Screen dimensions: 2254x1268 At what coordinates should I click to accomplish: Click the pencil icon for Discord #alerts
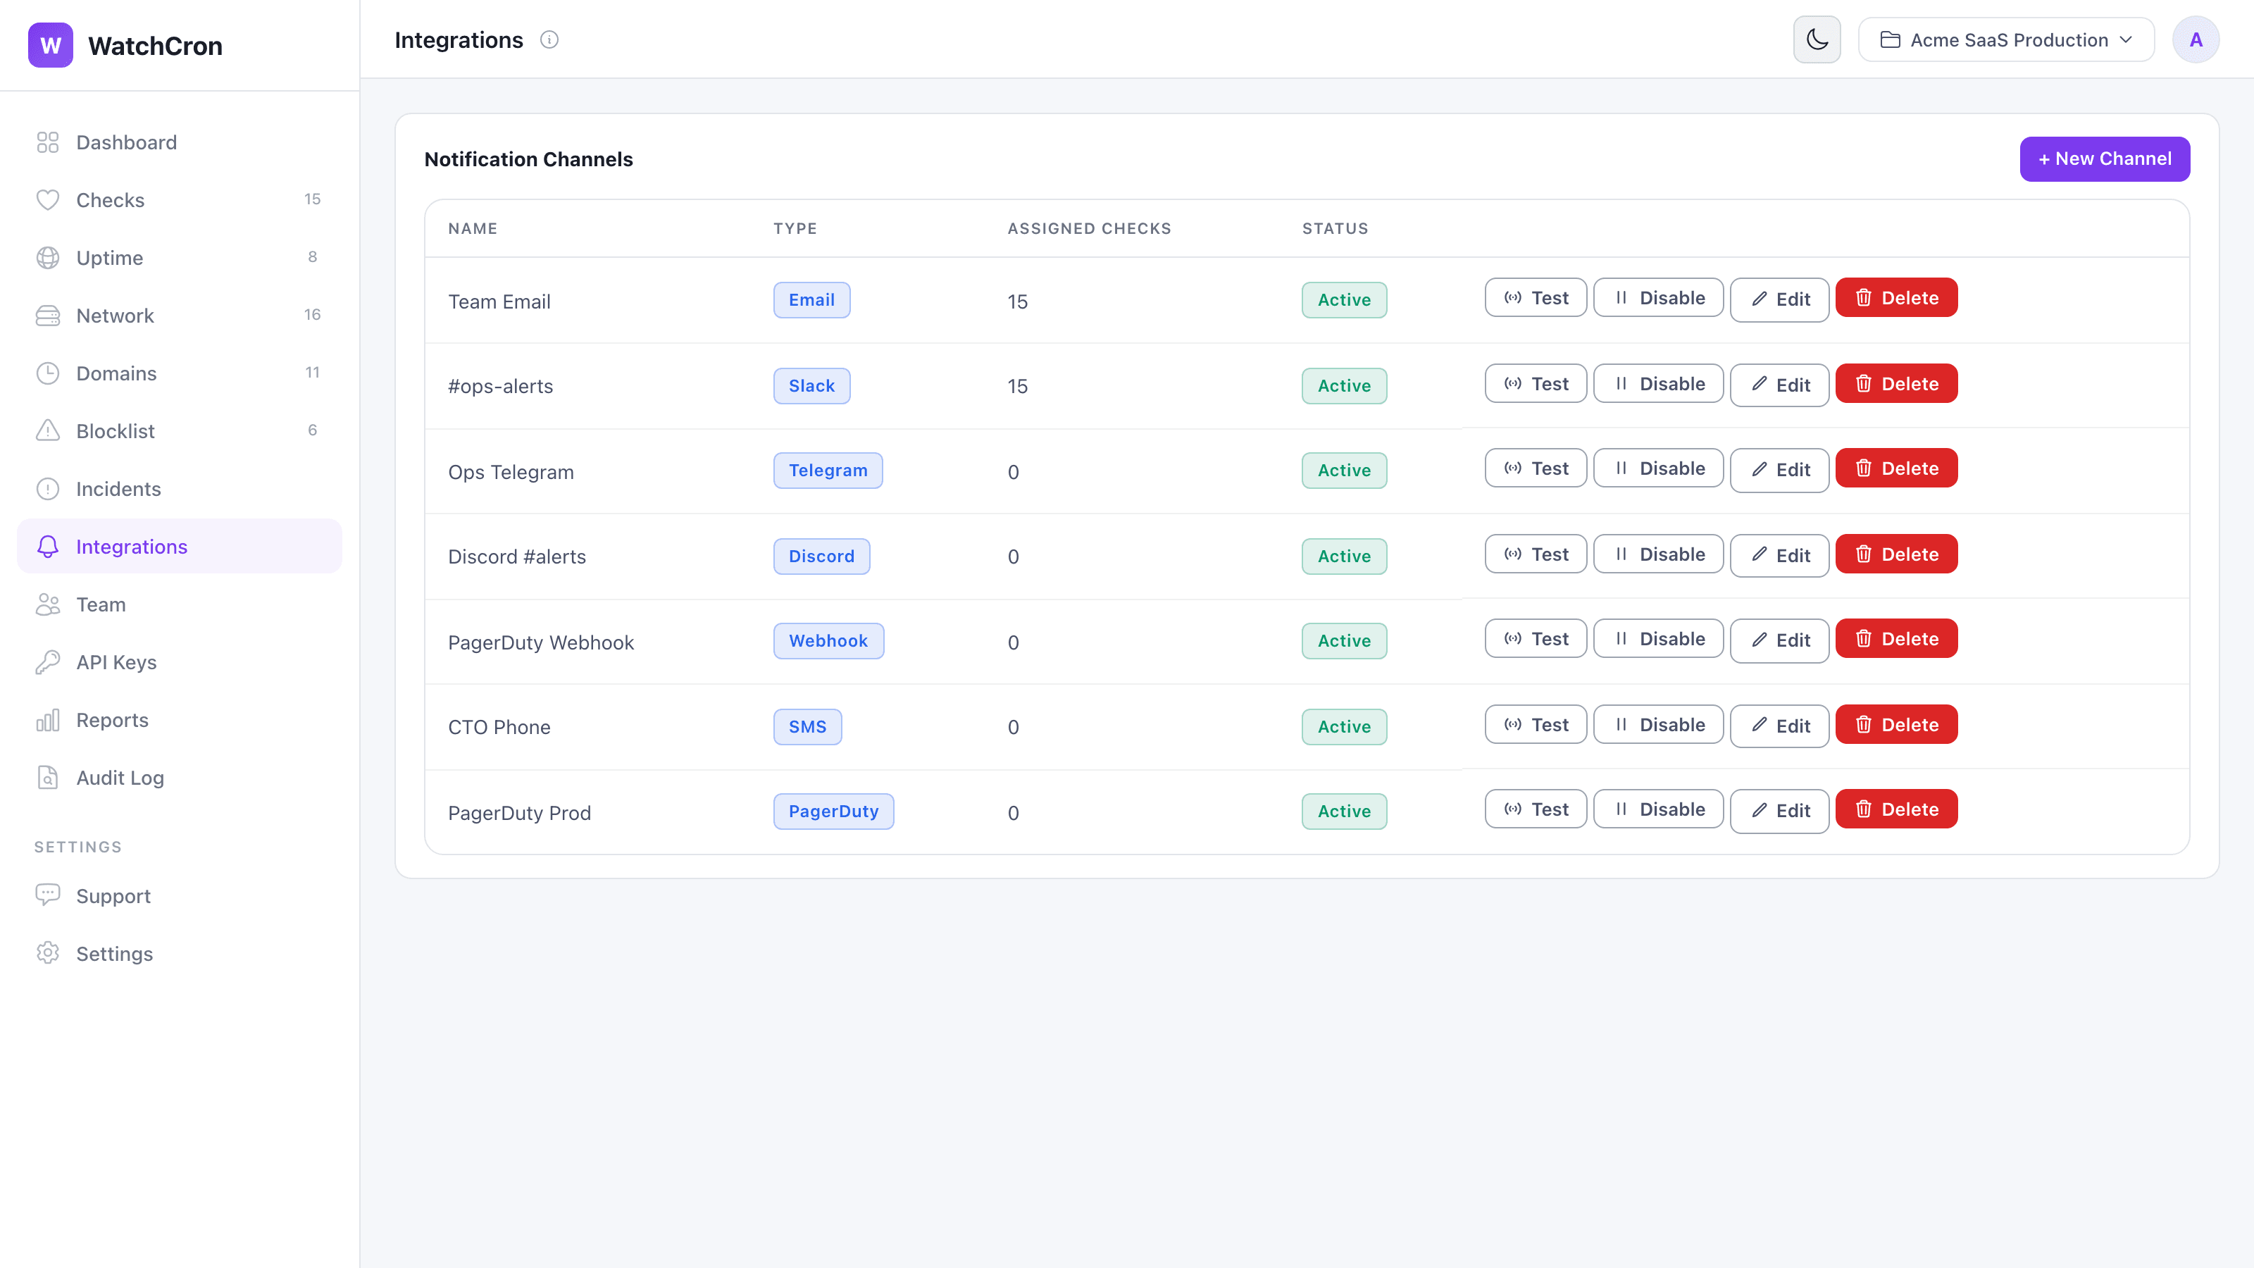(x=1759, y=555)
